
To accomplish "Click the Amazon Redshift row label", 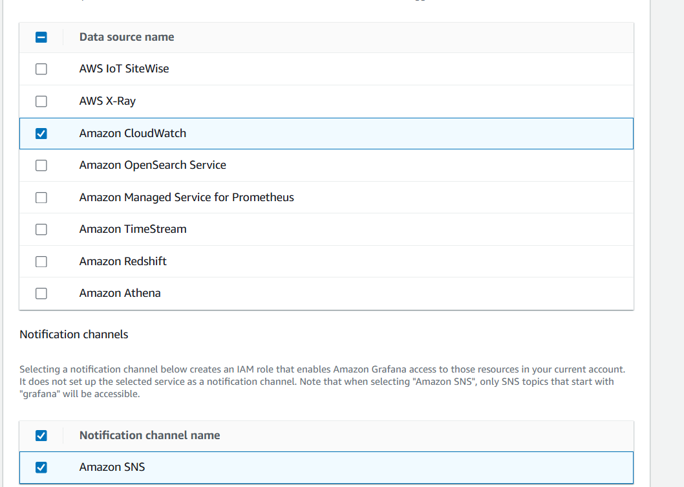I will pyautogui.click(x=123, y=261).
